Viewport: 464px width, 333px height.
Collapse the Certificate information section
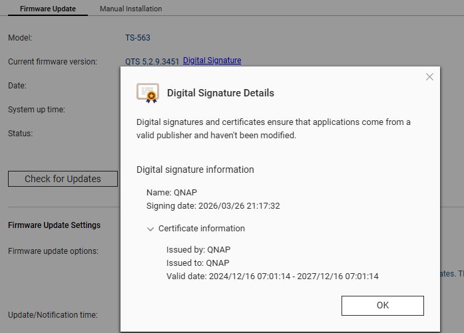[x=150, y=229]
